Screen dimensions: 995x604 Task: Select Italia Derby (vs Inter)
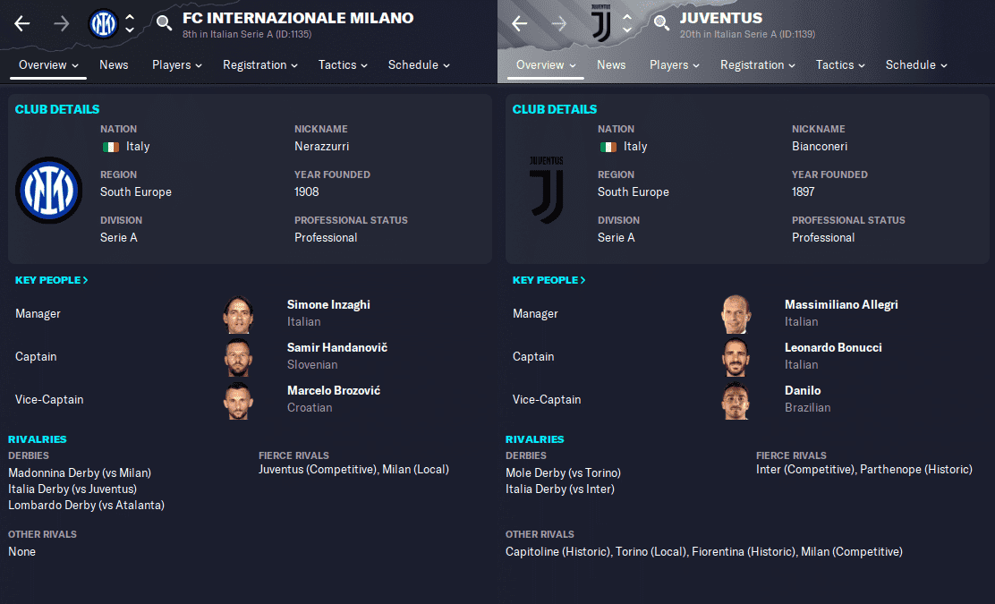[x=560, y=489]
